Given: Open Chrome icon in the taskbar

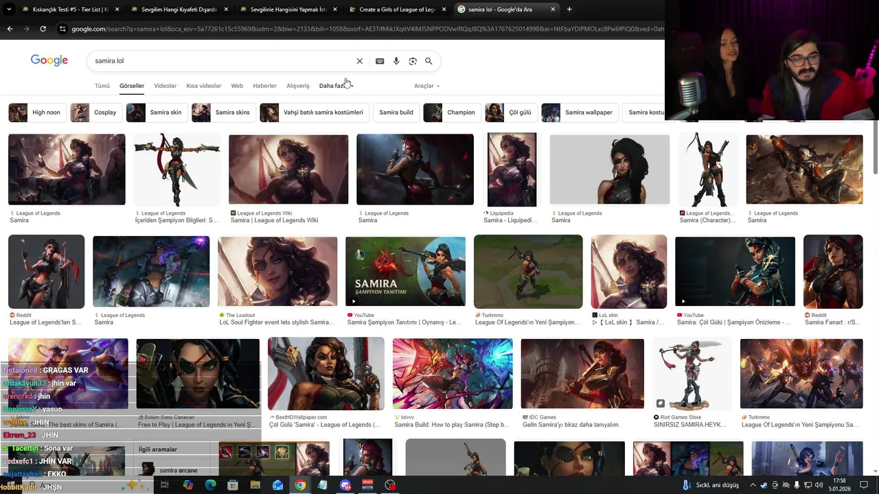Looking at the screenshot, I should pos(300,485).
